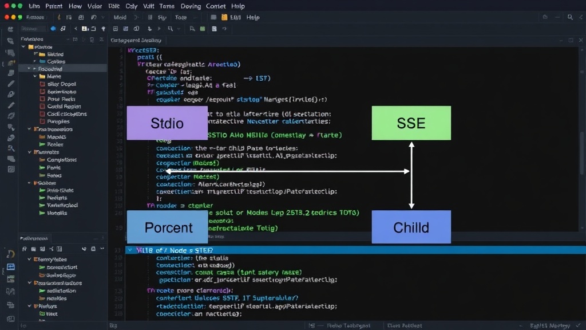Click the redo arrow icon at the toolbar's end
Viewport: 586px width, 330px height.
[224, 29]
